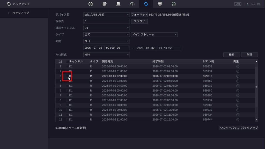Viewport: 265px width, 149px height.
Task: Check the box for row 5
Action: click(x=67, y=86)
